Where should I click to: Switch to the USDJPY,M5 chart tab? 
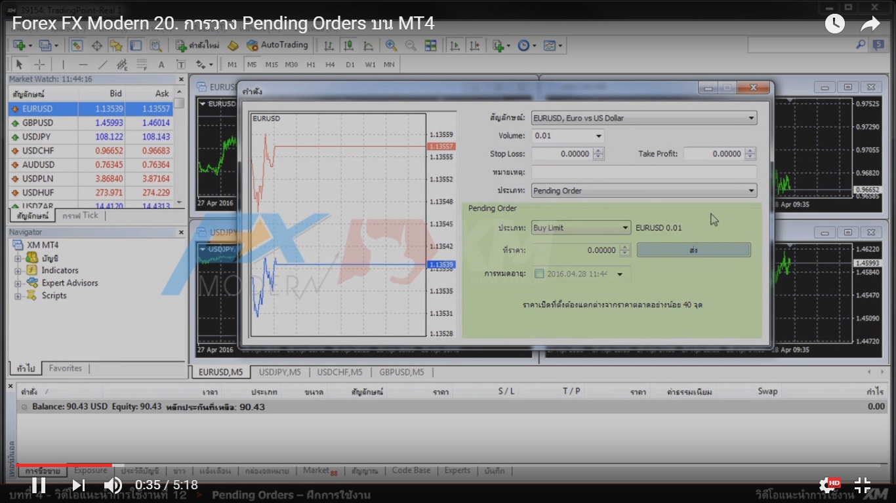point(279,372)
